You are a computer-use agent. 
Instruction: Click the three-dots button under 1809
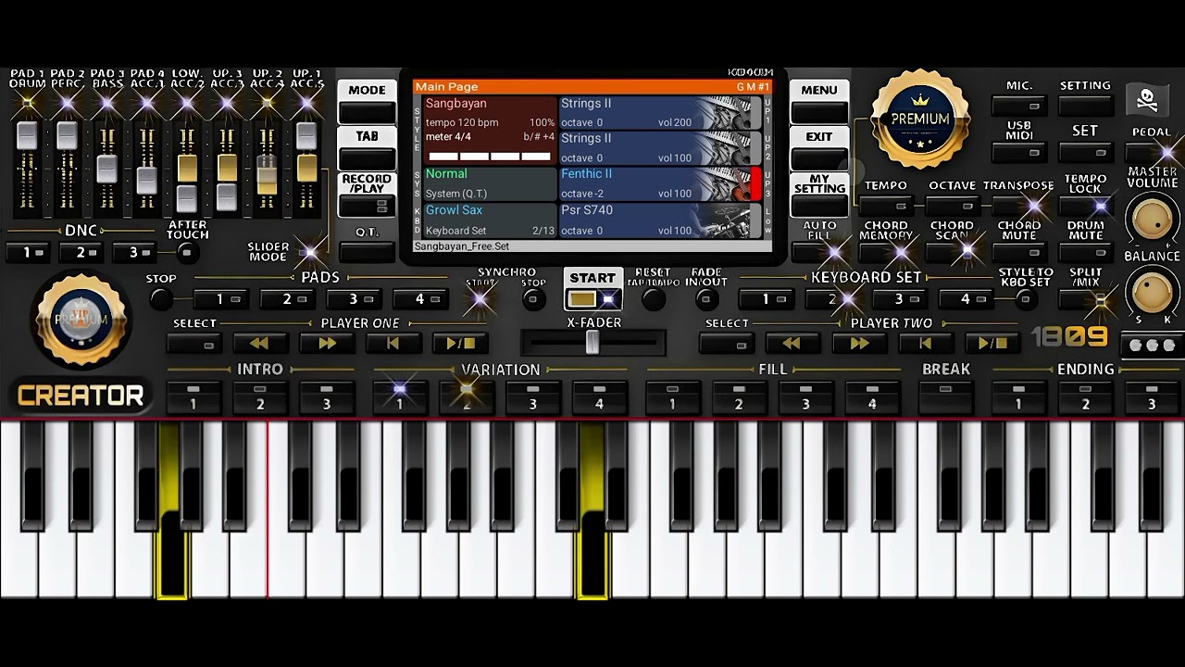[x=1152, y=346]
